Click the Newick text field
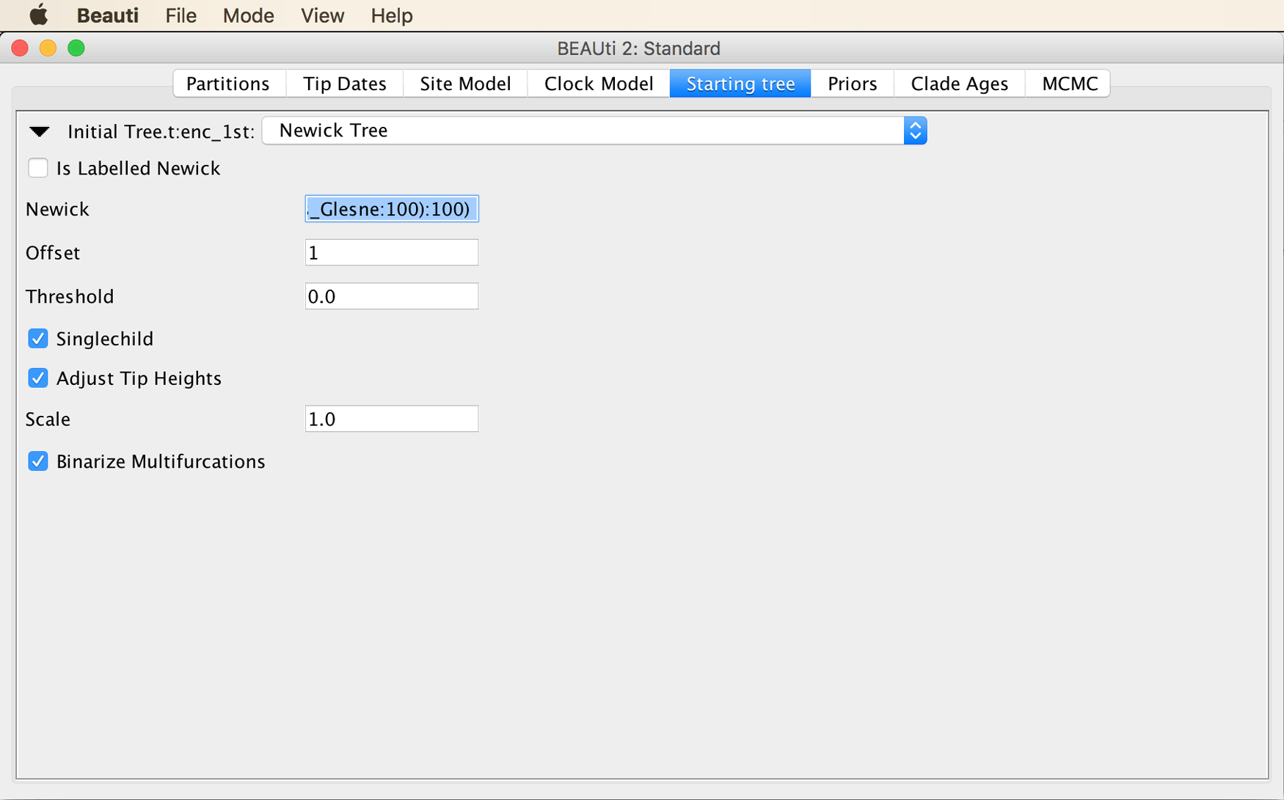1284x800 pixels. pos(392,209)
